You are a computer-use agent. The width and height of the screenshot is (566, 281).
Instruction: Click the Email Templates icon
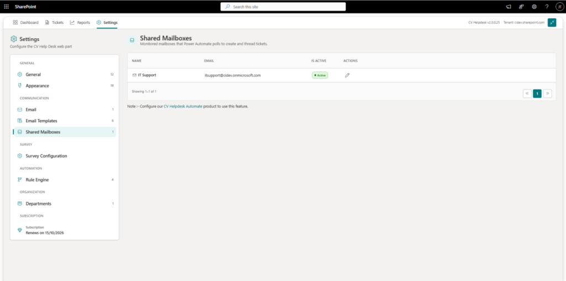20,121
